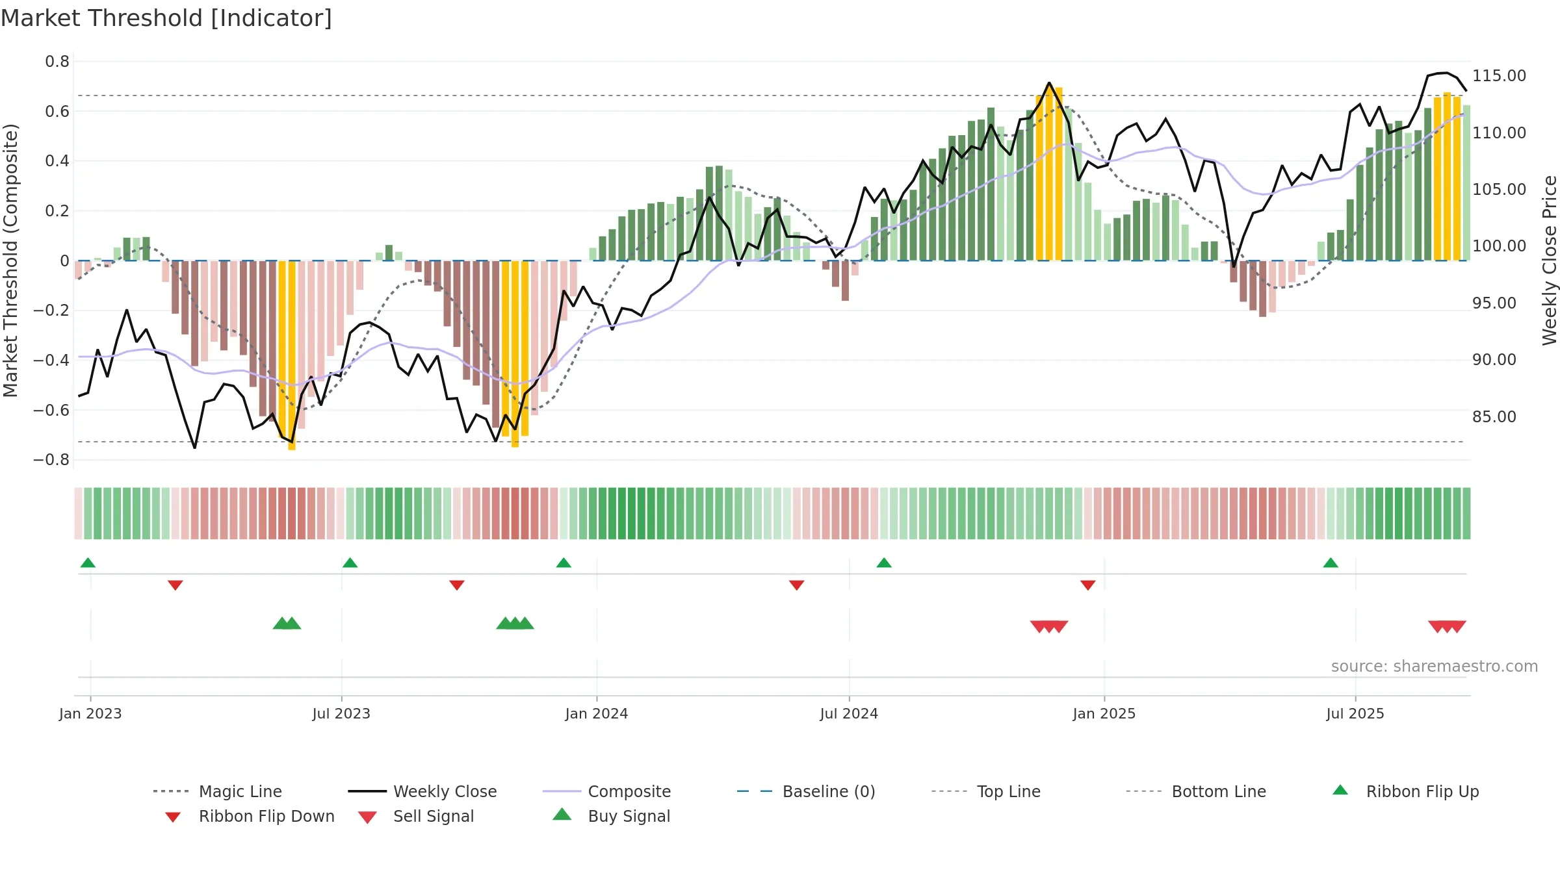The width and height of the screenshot is (1560, 877).
Task: Click the Jan 2024 x-axis label
Action: (x=597, y=714)
